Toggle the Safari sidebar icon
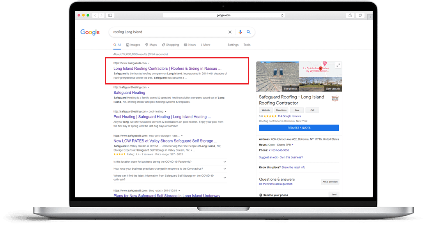 click(110, 15)
